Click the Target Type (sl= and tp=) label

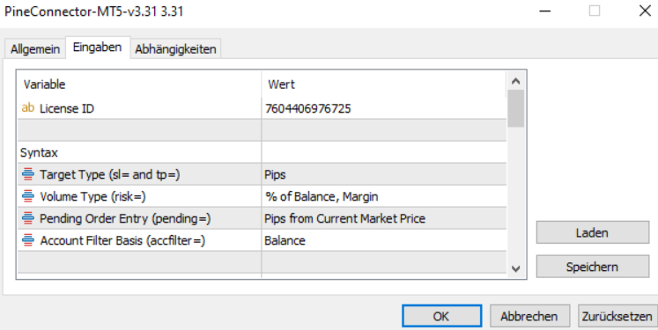coord(110,174)
